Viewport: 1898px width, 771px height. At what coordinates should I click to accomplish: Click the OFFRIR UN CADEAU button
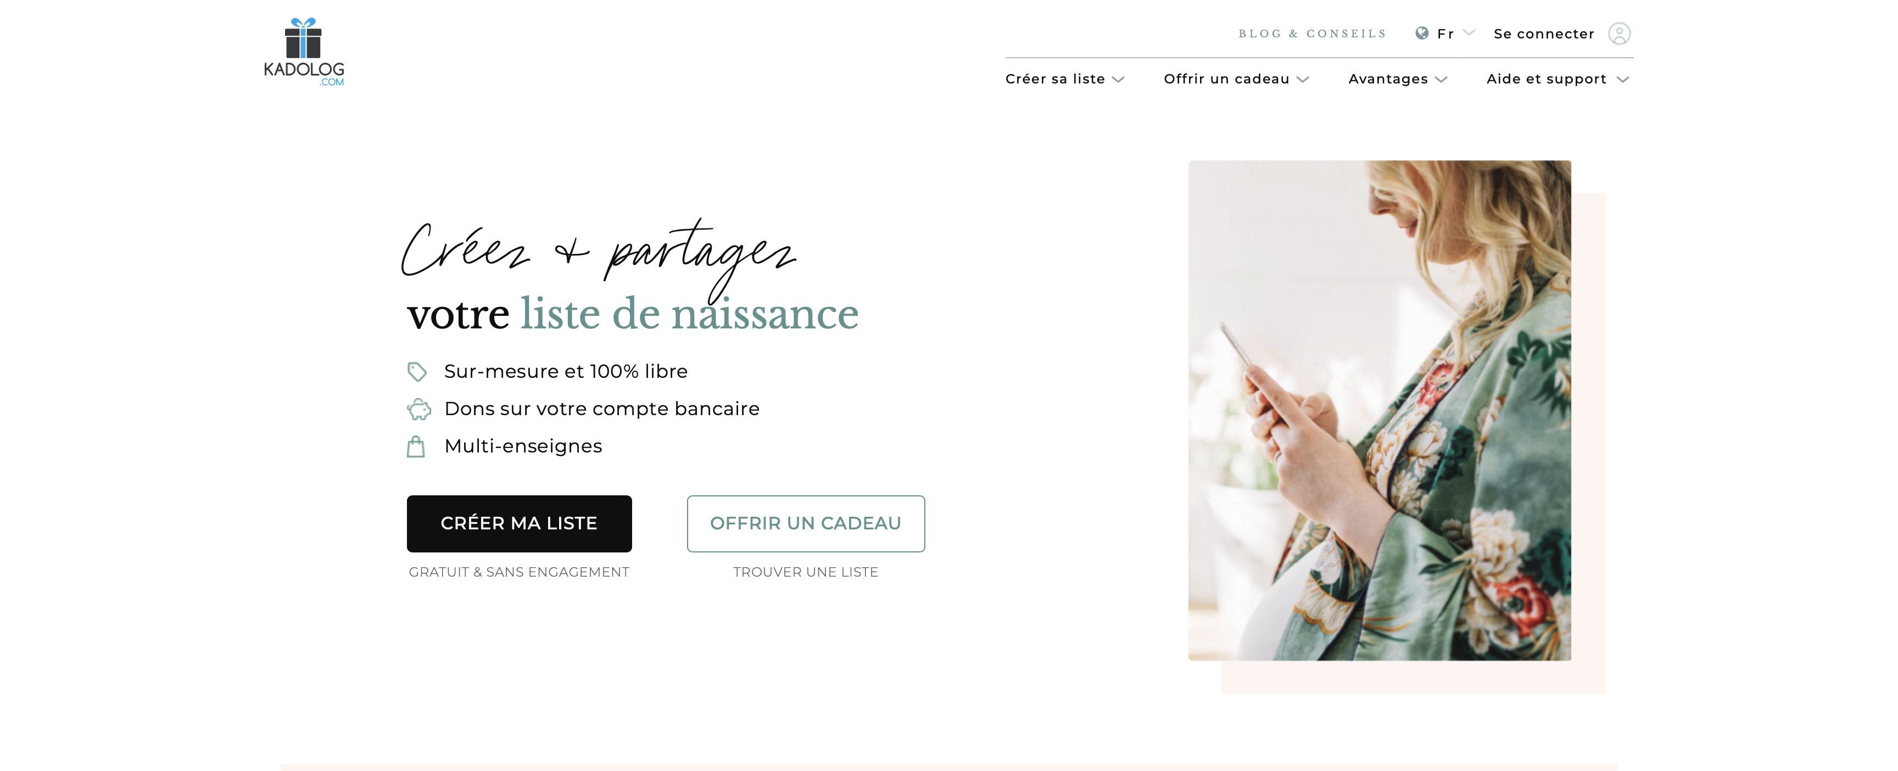pos(806,523)
